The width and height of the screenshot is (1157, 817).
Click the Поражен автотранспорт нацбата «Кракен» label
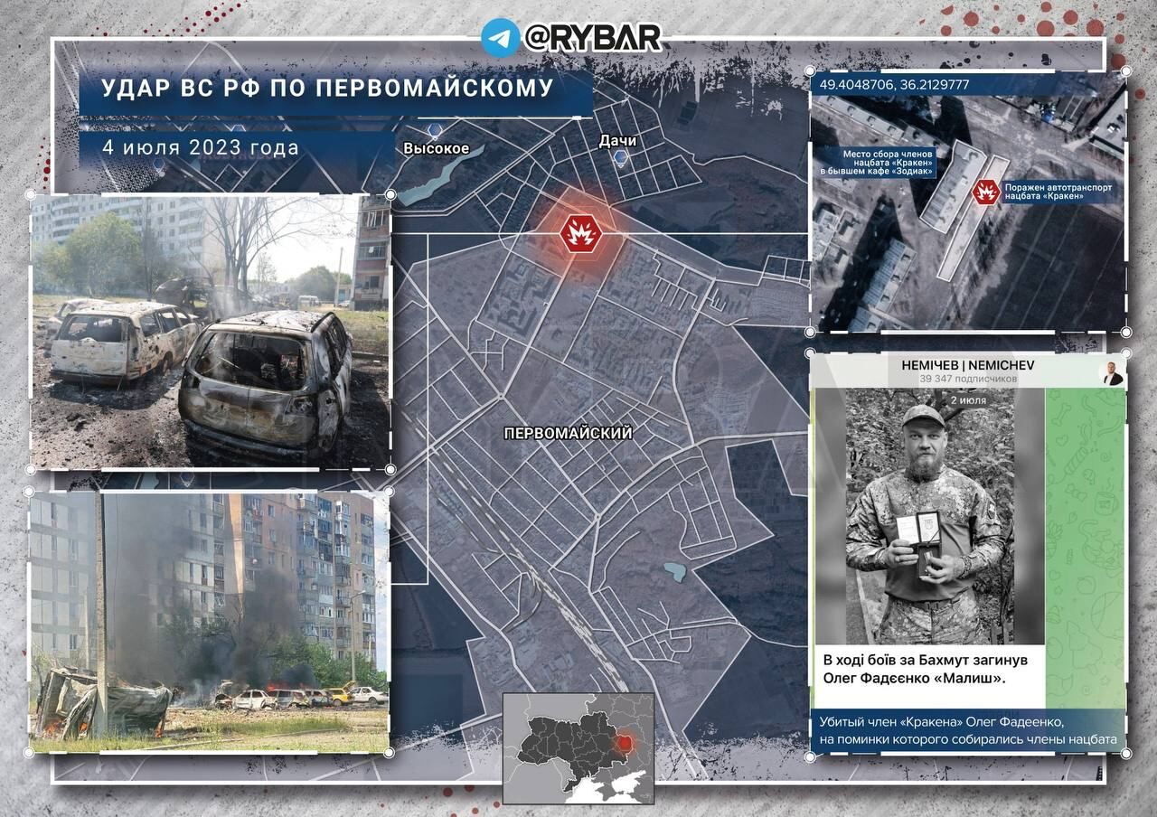tap(1058, 192)
